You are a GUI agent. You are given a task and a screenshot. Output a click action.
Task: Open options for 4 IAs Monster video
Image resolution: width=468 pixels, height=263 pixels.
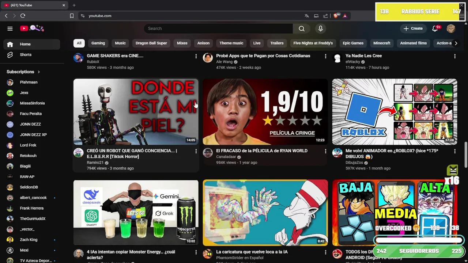pyautogui.click(x=196, y=252)
